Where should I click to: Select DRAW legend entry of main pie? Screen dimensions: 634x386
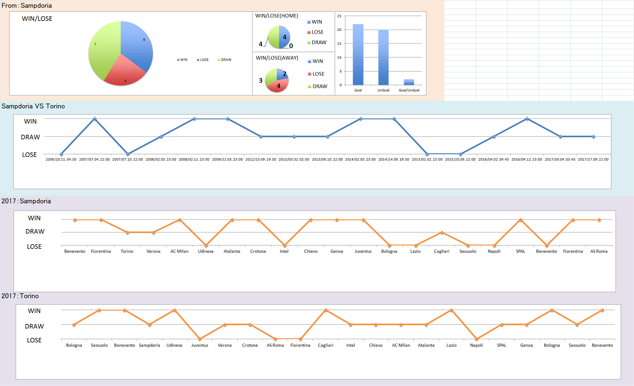(x=225, y=60)
